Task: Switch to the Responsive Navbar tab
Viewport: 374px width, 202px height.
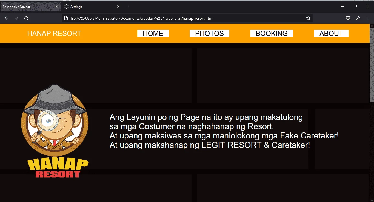Action: pos(31,7)
